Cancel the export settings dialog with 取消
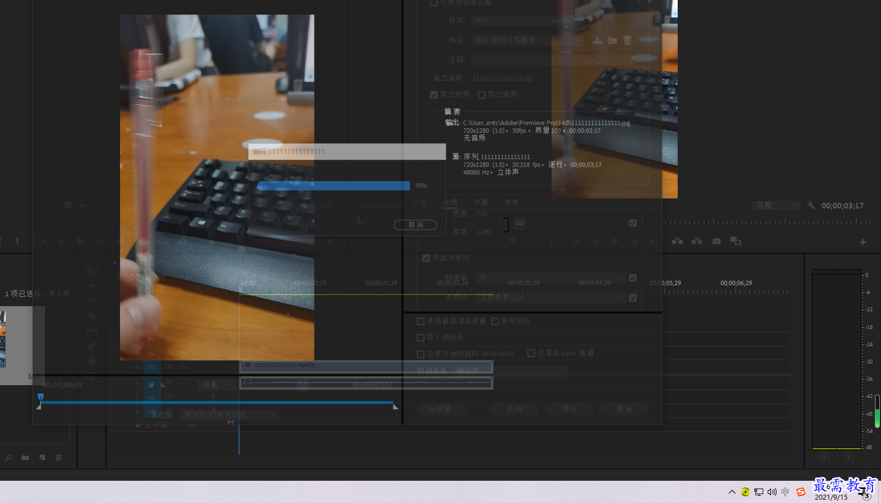Screen dimensions: 881x503 click(x=624, y=409)
